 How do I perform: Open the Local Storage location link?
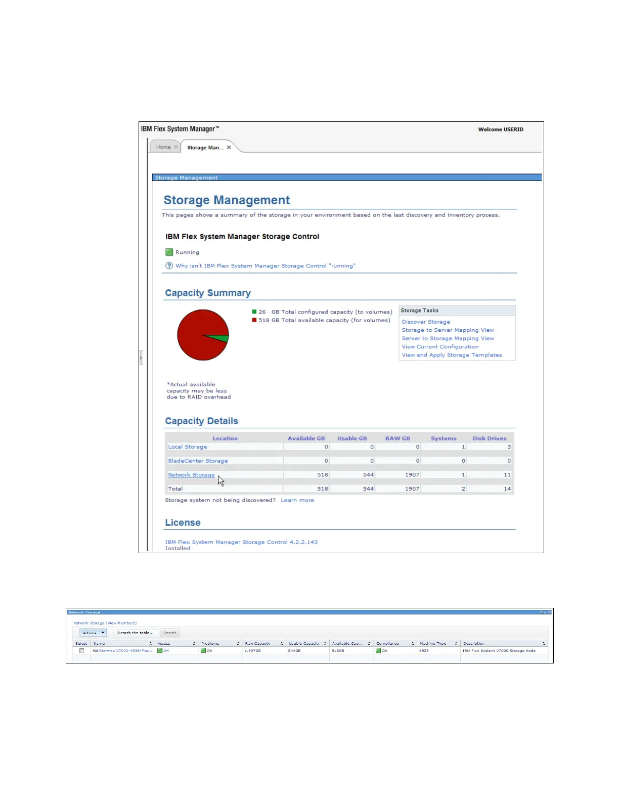[x=188, y=447]
